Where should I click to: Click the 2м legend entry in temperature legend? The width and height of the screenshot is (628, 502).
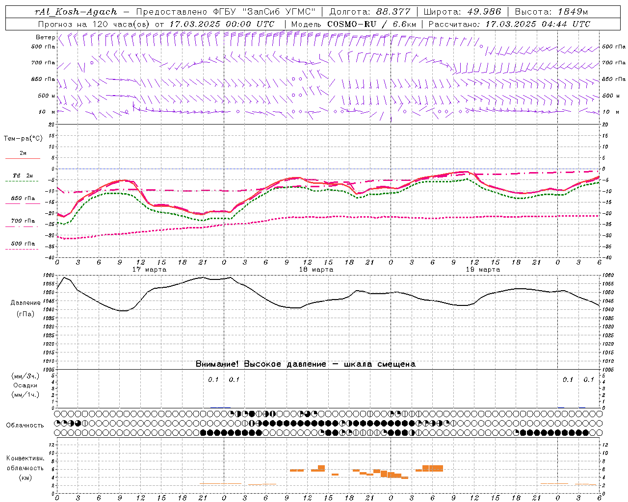[x=23, y=153]
